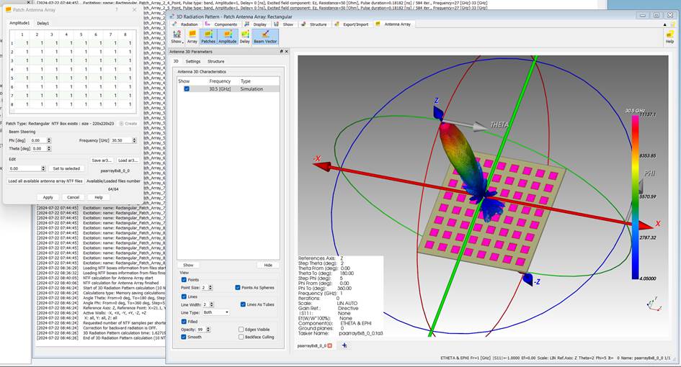Select the paarray8x8_0_0 view tab
The width and height of the screenshot is (681, 367).
[311, 345]
